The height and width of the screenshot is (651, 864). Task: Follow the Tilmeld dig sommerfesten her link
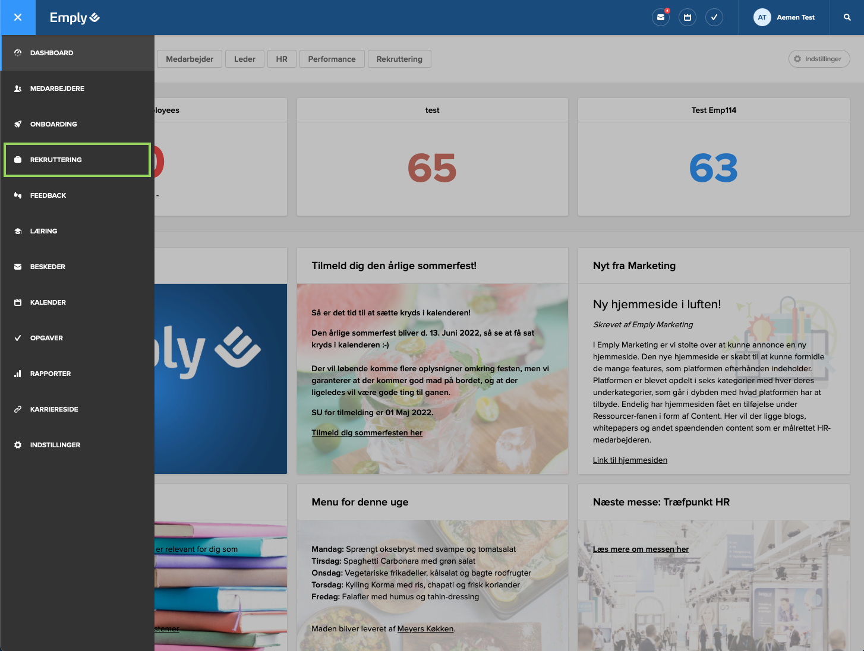tap(367, 432)
